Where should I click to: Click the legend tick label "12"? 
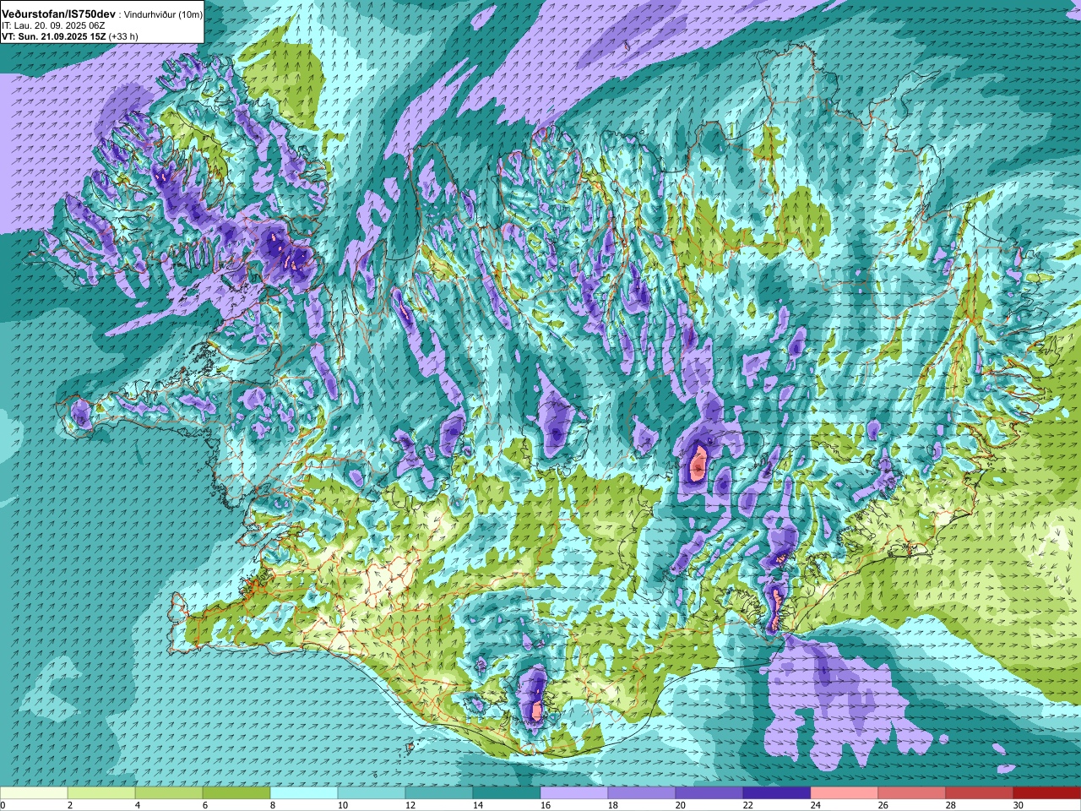[410, 805]
